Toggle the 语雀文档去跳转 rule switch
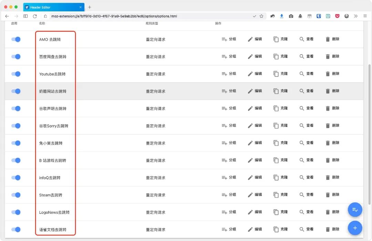Viewport: 372px width, 241px height. pos(16,229)
